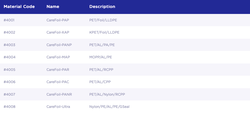
Task: Click the CareFoil-Ultra name cell
Action: coord(58,106)
